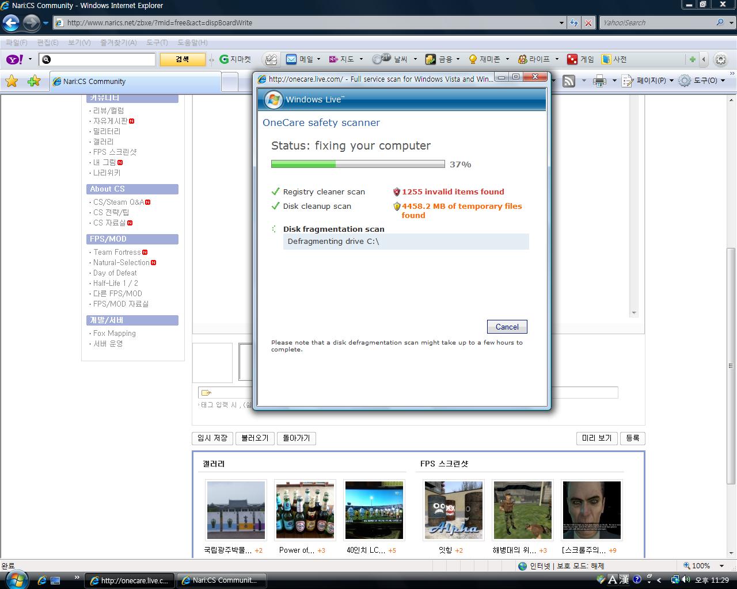Image resolution: width=737 pixels, height=589 pixels.
Task: Expand the 메일 dropdown arrow
Action: (x=320, y=59)
